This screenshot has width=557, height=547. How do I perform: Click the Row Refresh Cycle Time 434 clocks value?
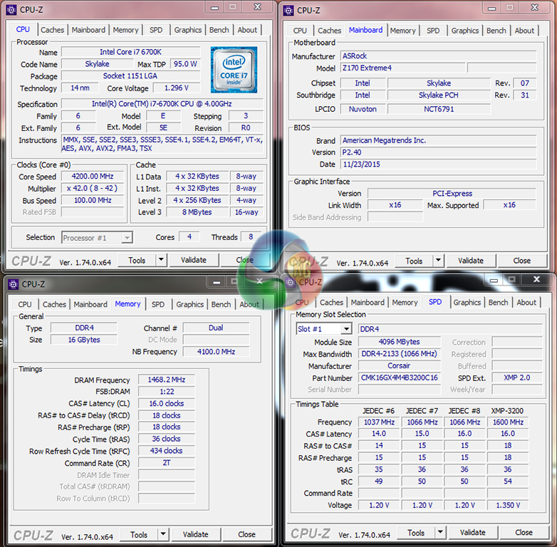[x=167, y=451]
